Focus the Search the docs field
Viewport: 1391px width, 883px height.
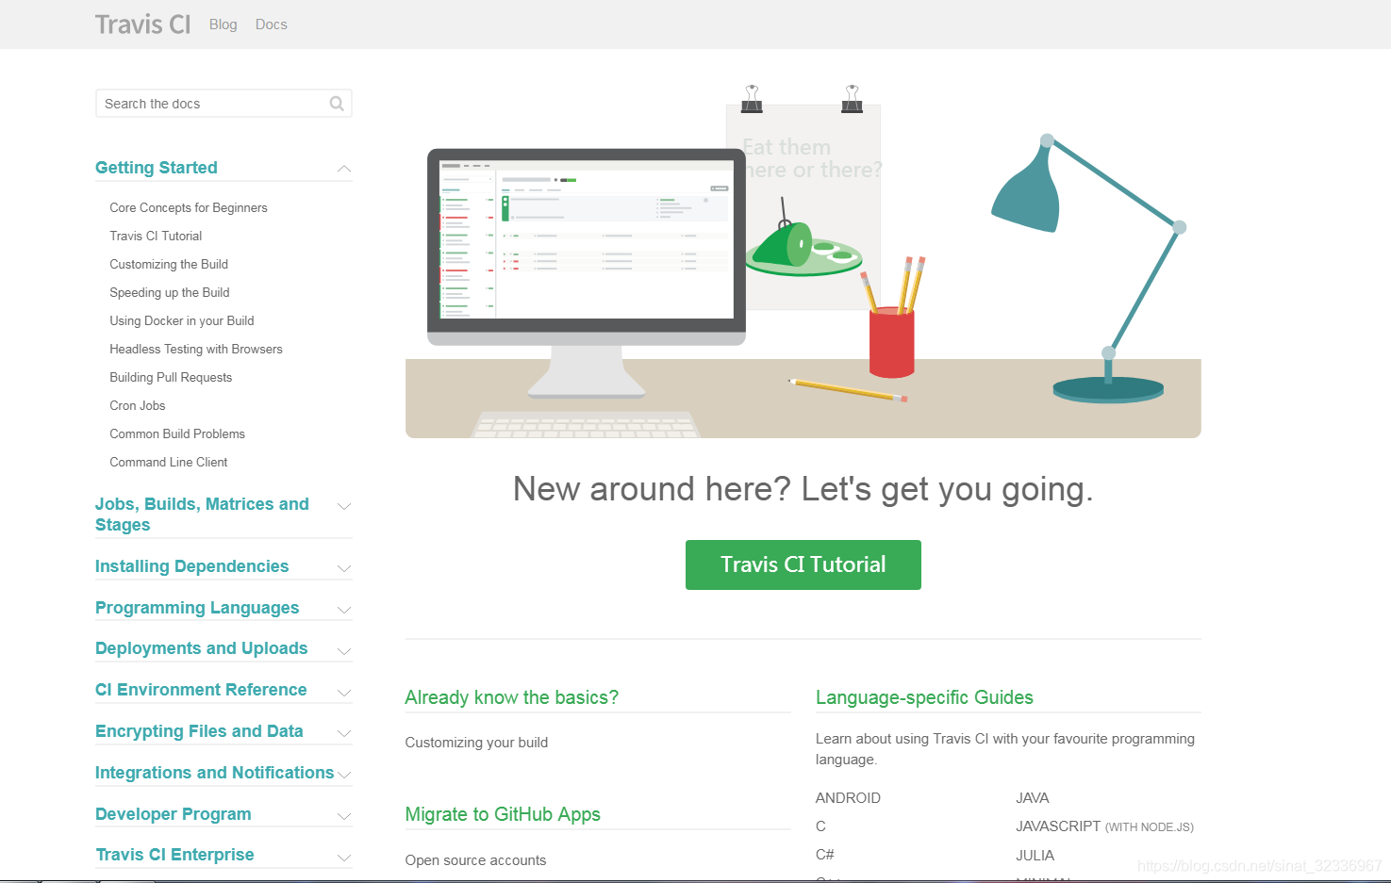pyautogui.click(x=224, y=104)
